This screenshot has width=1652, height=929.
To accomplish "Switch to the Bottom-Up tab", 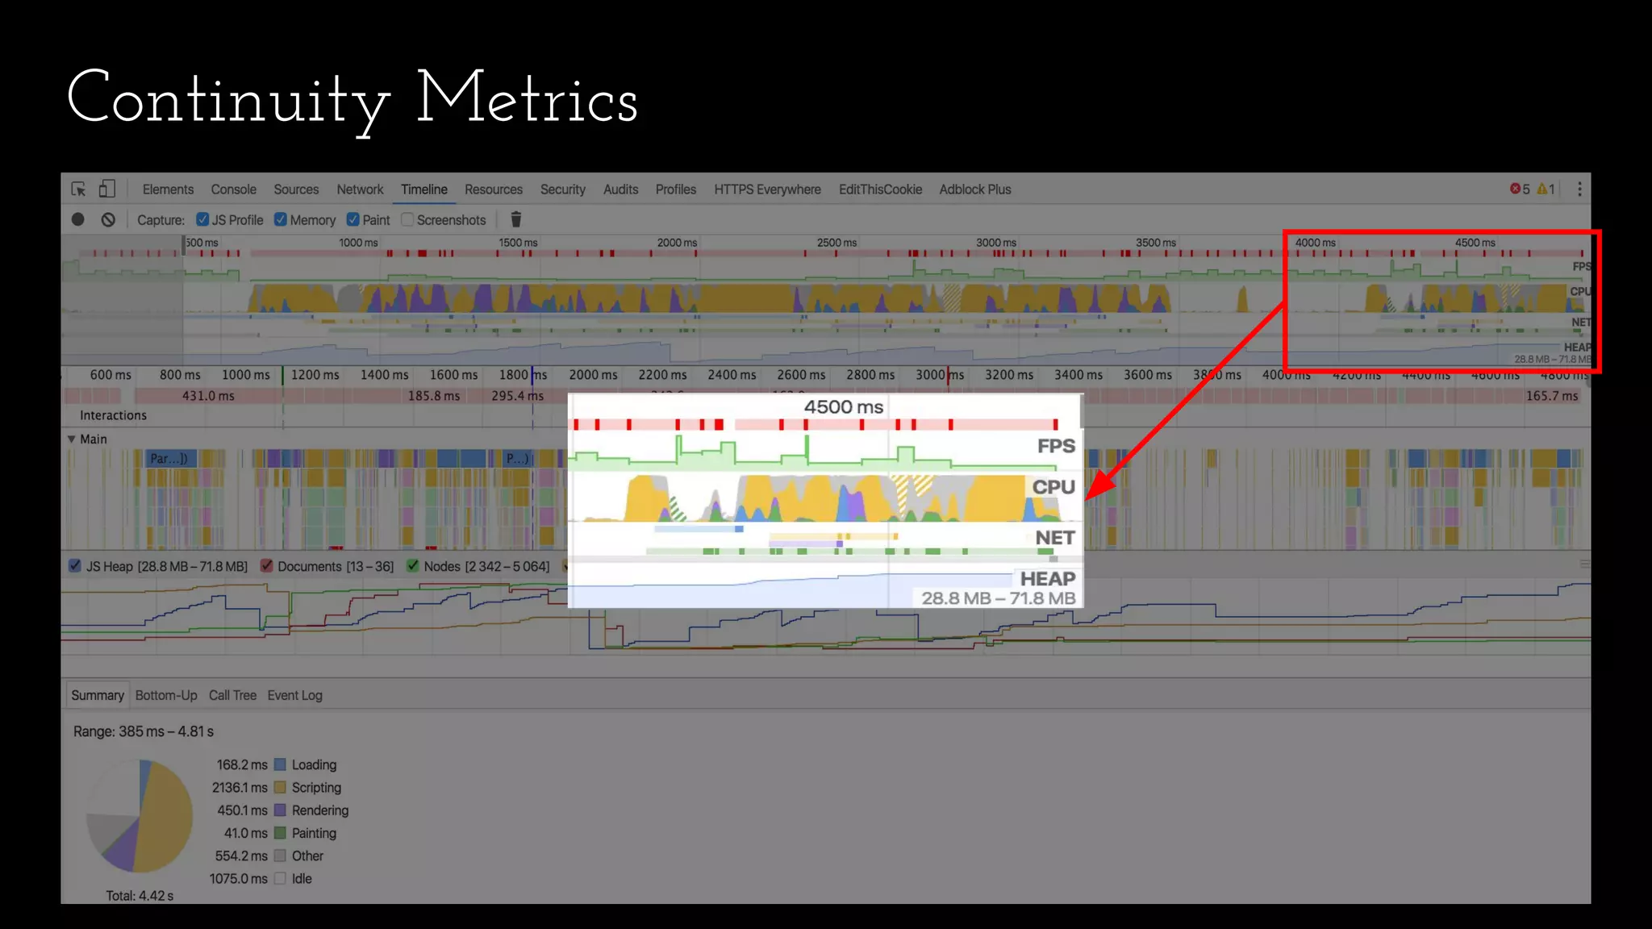I will [166, 695].
